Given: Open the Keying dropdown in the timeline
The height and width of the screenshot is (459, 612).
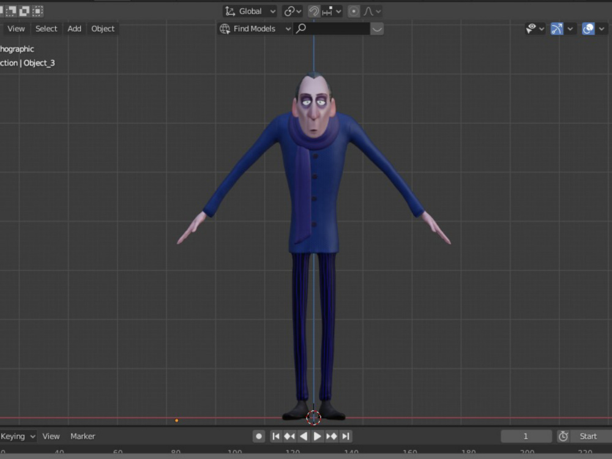Looking at the screenshot, I should pyautogui.click(x=18, y=436).
